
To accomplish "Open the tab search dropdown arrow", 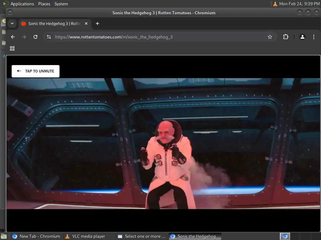I will coord(12,23).
